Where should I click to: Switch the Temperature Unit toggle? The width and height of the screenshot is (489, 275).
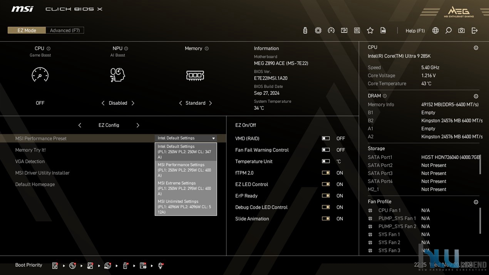pos(326,161)
